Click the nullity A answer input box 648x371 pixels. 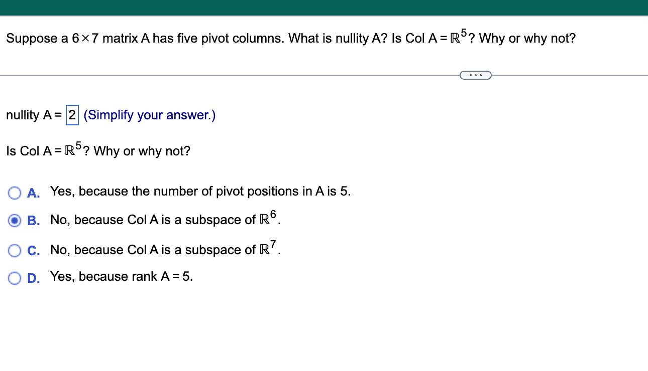coord(71,115)
